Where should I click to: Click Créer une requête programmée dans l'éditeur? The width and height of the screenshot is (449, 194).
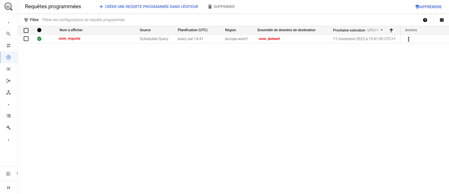click(149, 7)
